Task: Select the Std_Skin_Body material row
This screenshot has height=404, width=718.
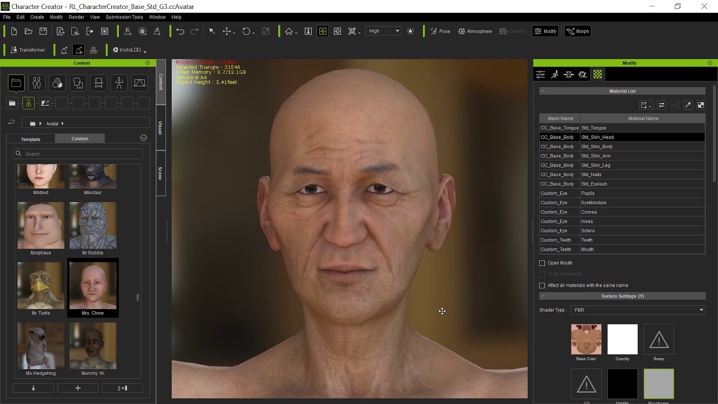Action: [622, 146]
